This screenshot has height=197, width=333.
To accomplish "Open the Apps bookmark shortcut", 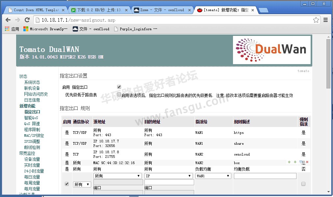I will click(12, 29).
